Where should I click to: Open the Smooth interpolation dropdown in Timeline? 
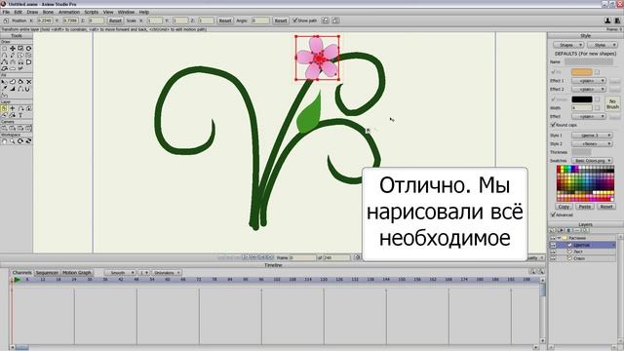point(120,273)
